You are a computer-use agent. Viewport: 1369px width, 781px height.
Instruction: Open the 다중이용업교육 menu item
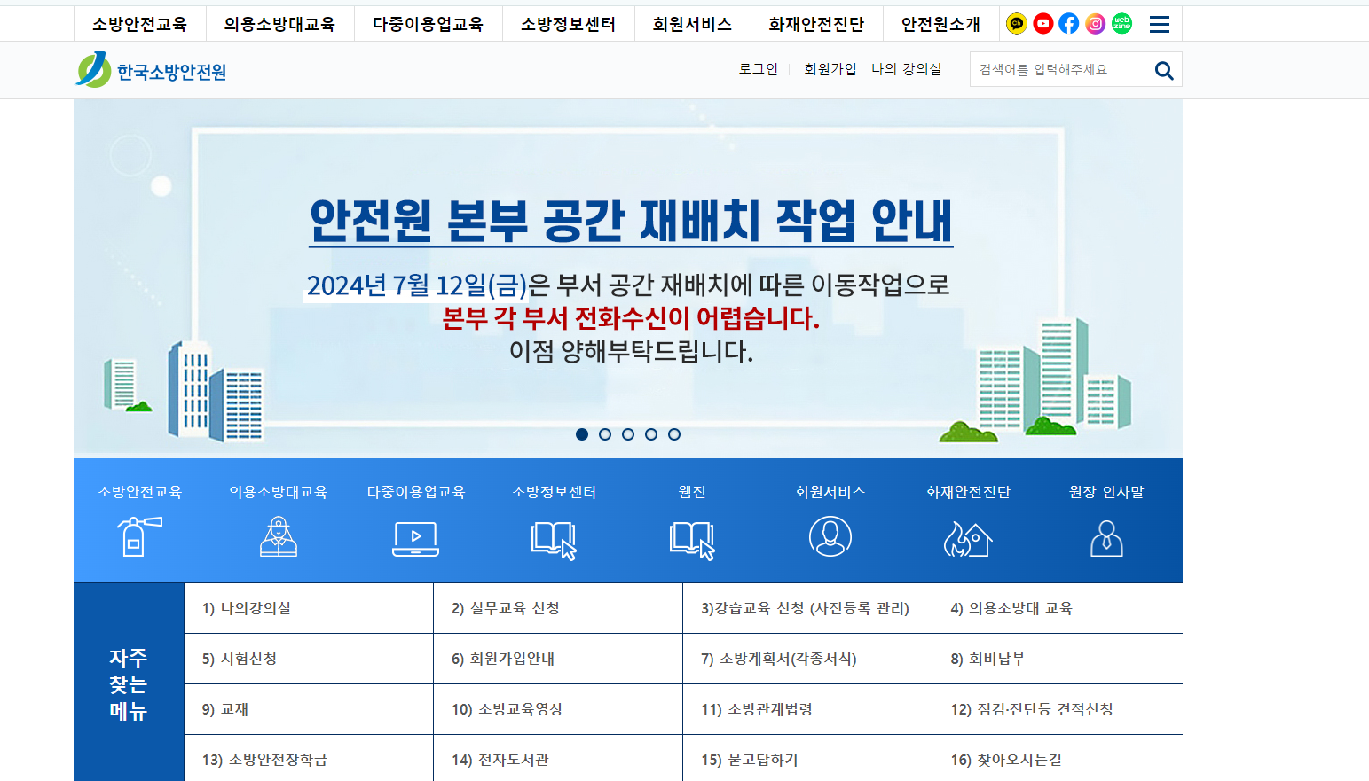pyautogui.click(x=429, y=24)
